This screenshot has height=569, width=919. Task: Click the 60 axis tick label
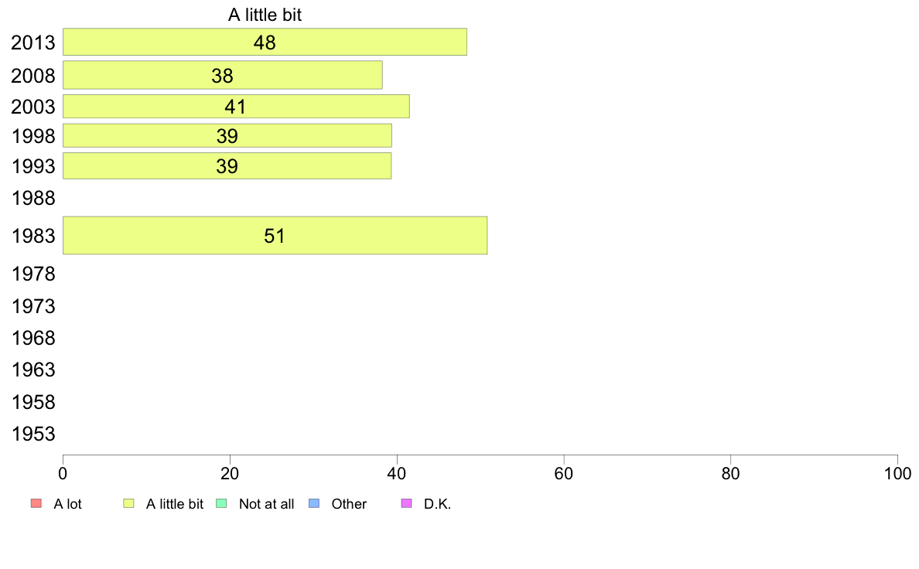coord(564,473)
